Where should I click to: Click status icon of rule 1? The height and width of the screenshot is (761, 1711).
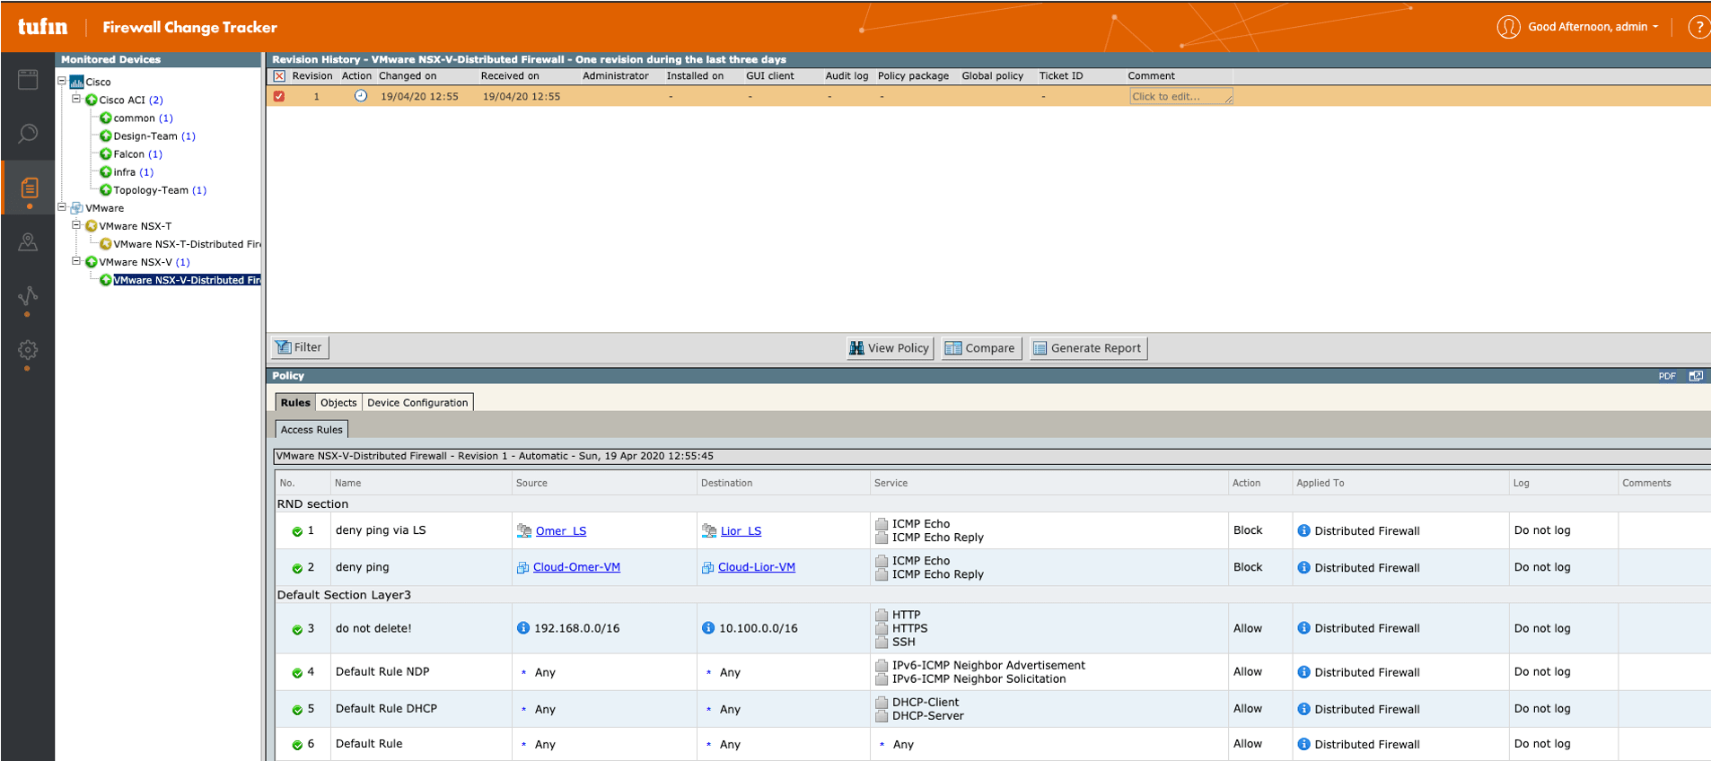(x=297, y=531)
